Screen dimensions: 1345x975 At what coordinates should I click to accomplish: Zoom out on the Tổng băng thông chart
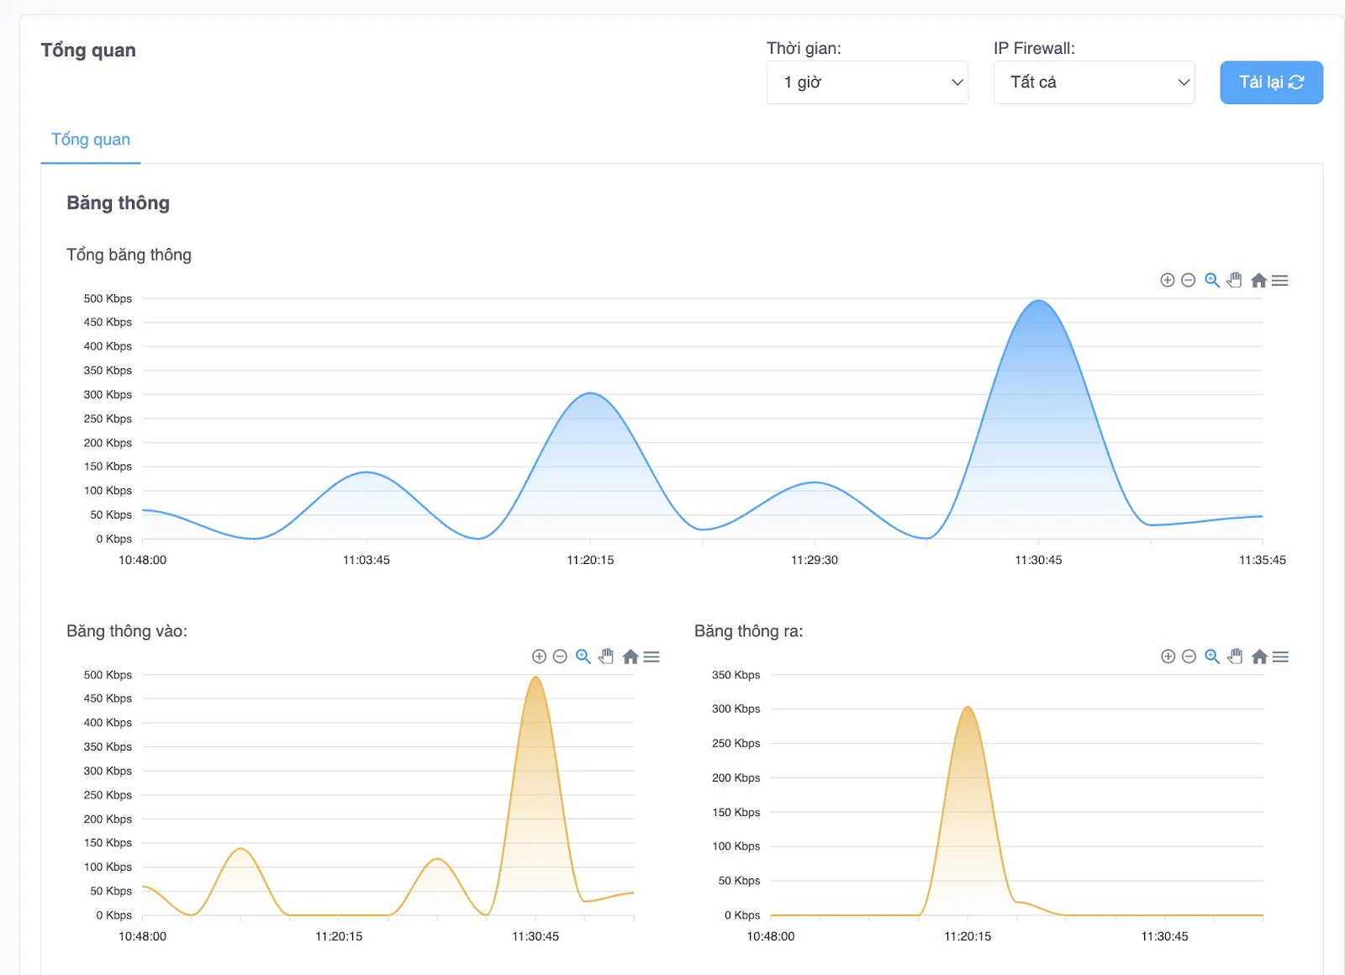point(1188,281)
